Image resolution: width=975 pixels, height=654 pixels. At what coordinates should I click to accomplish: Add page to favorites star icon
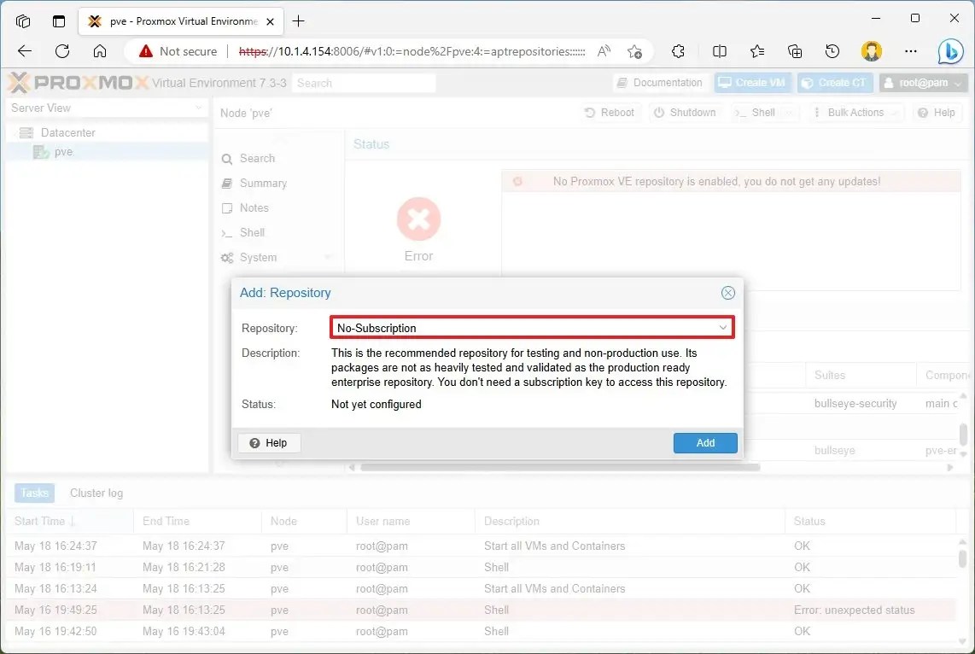pos(634,51)
